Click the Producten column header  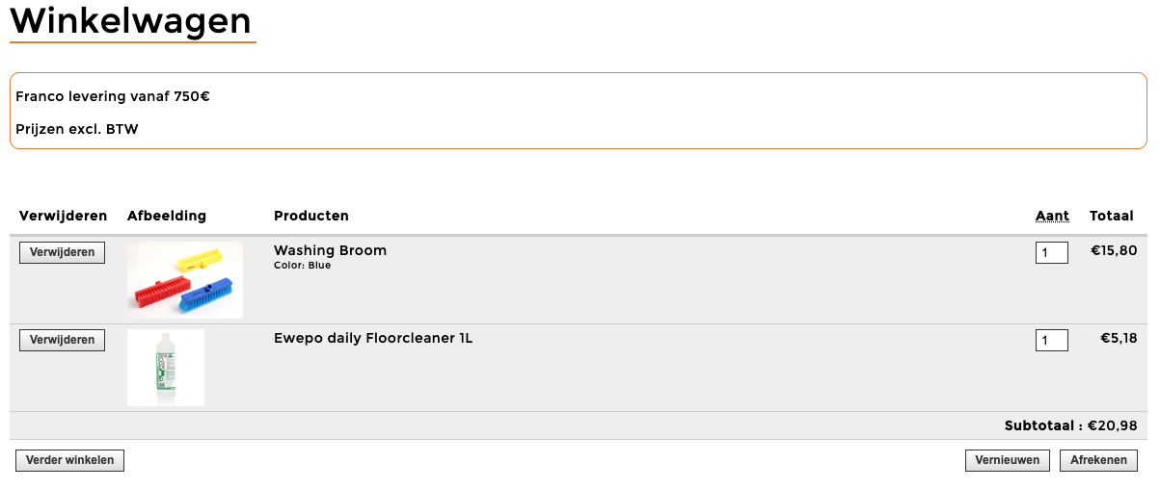(310, 216)
